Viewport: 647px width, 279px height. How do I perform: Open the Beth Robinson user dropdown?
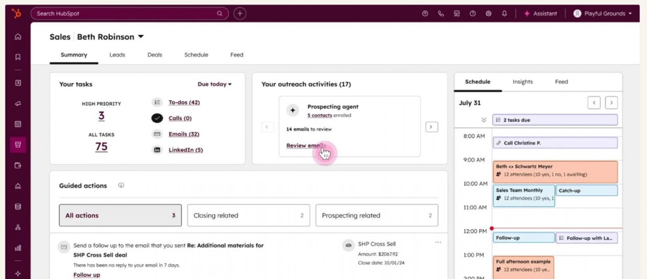coord(110,37)
